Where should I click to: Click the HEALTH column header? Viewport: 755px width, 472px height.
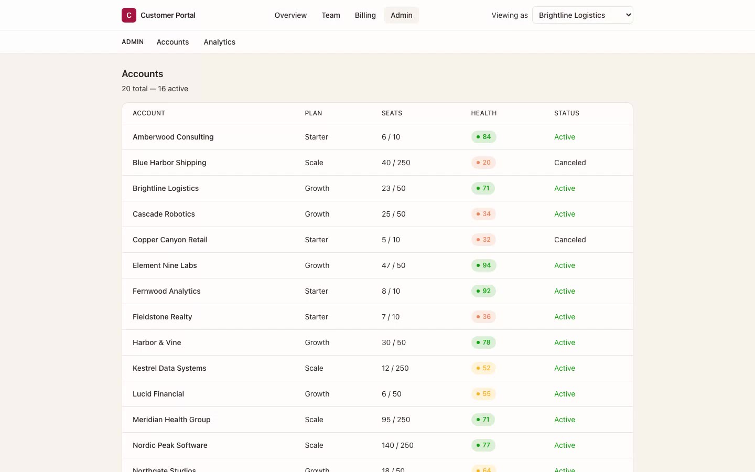484,113
